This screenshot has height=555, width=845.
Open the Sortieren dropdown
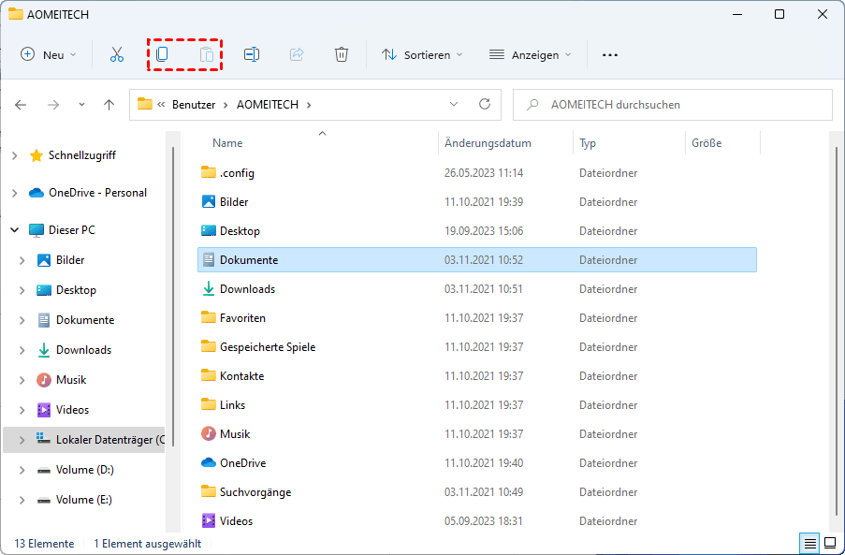422,55
